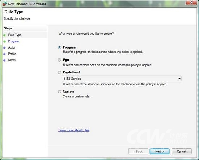
Task: Click the purple bullet beside Profile step
Action: click(5, 54)
